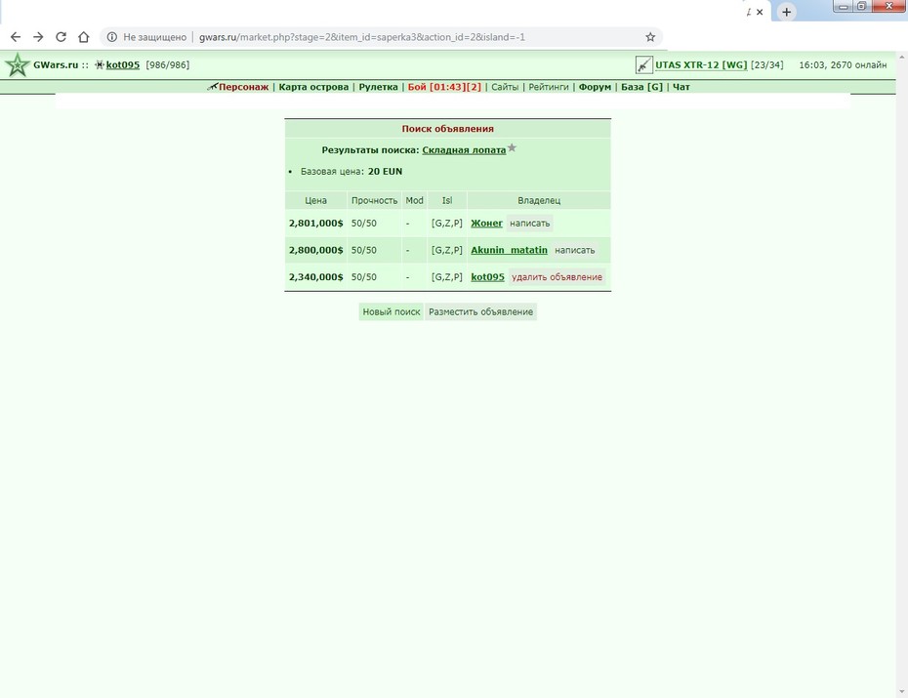The image size is (908, 698).
Task: Open the browser home page icon
Action: coord(84,37)
